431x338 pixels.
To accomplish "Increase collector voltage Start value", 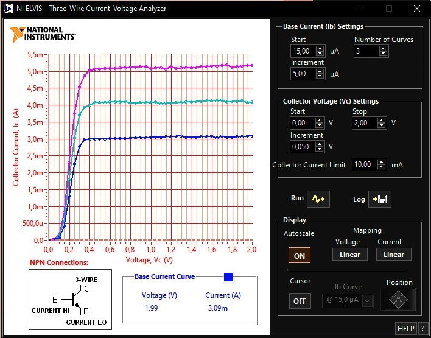I will tap(319, 121).
